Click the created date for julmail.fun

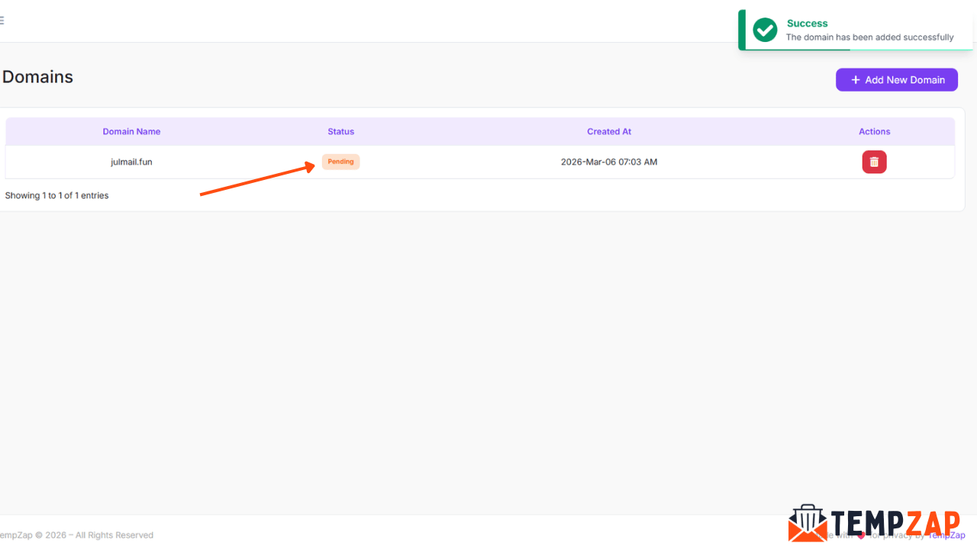coord(609,162)
